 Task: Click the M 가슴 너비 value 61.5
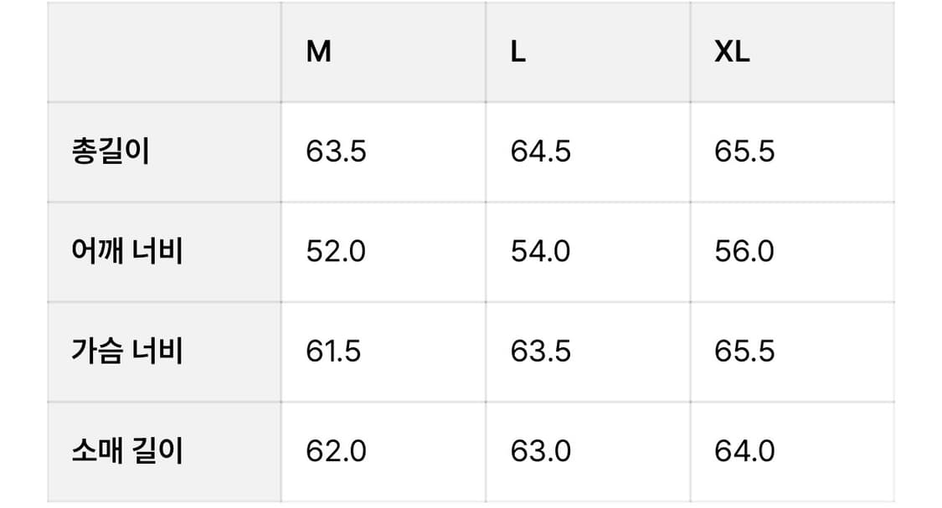click(x=333, y=351)
